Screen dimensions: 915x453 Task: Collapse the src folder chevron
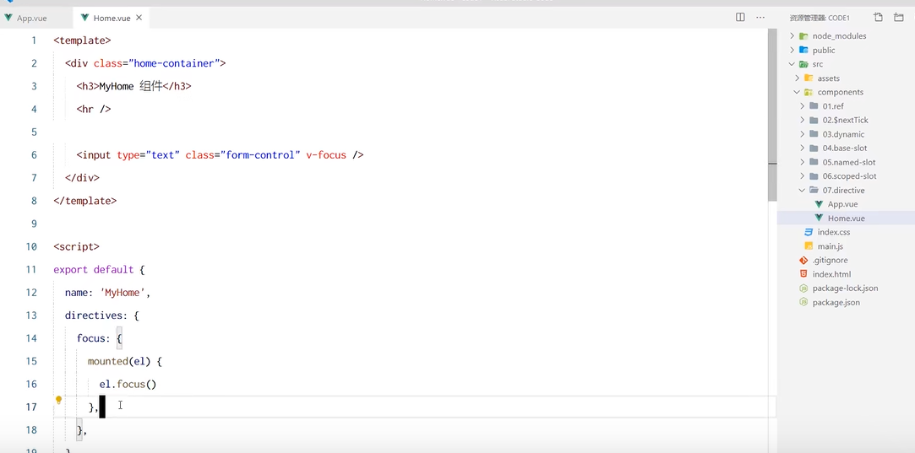pos(792,63)
